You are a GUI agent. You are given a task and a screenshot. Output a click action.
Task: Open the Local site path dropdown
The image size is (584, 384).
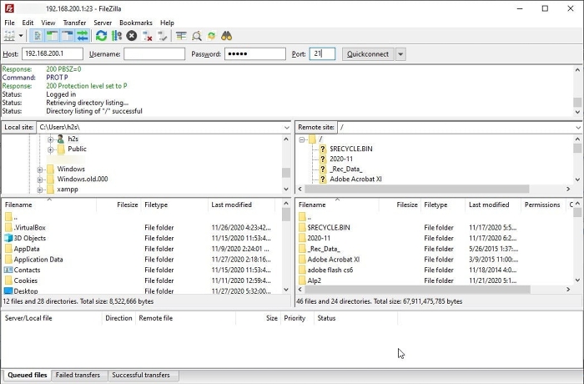tap(286, 128)
